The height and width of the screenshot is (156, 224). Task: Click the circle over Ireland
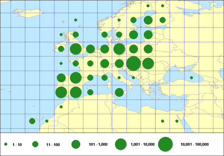(61, 49)
